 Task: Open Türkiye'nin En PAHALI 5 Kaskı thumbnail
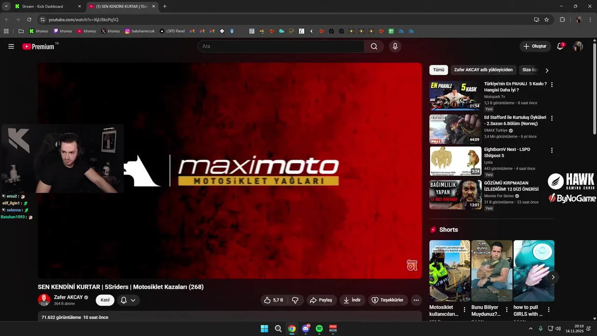pos(455,96)
